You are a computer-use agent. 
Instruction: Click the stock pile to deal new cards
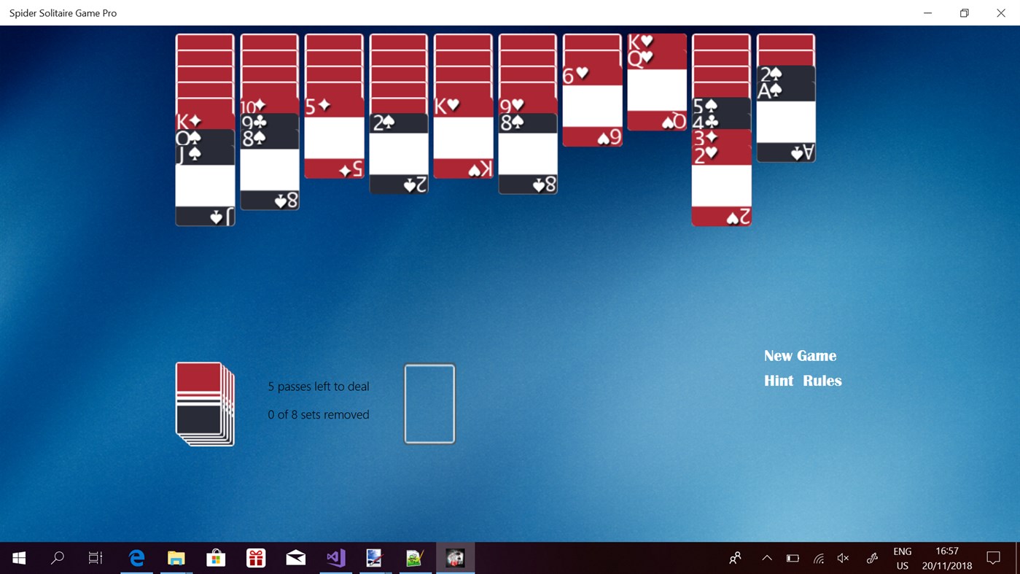pyautogui.click(x=205, y=403)
